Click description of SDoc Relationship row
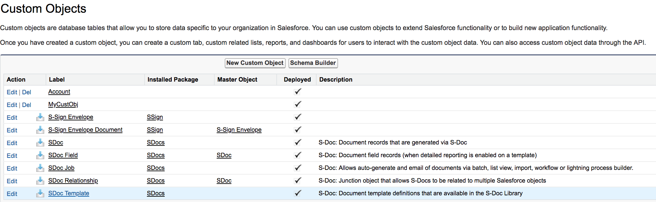Viewport: 656px width, 202px height. tap(432, 181)
